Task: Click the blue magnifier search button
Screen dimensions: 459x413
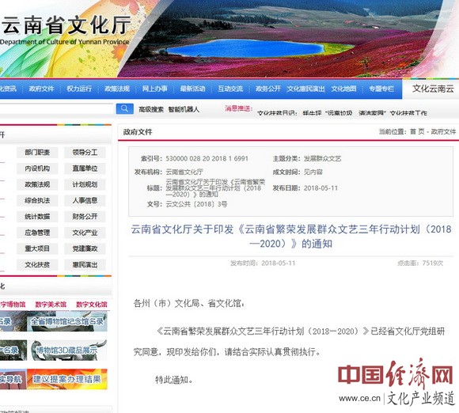Action: (x=125, y=109)
